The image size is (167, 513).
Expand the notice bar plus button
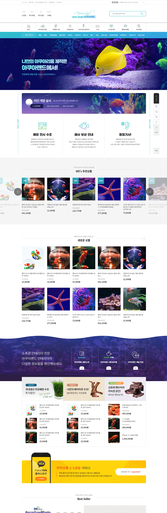pyautogui.click(x=143, y=2)
